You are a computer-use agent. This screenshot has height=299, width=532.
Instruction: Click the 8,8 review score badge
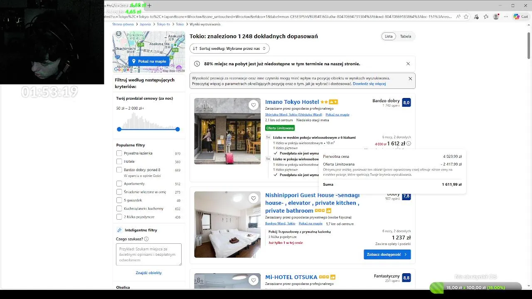406,277
